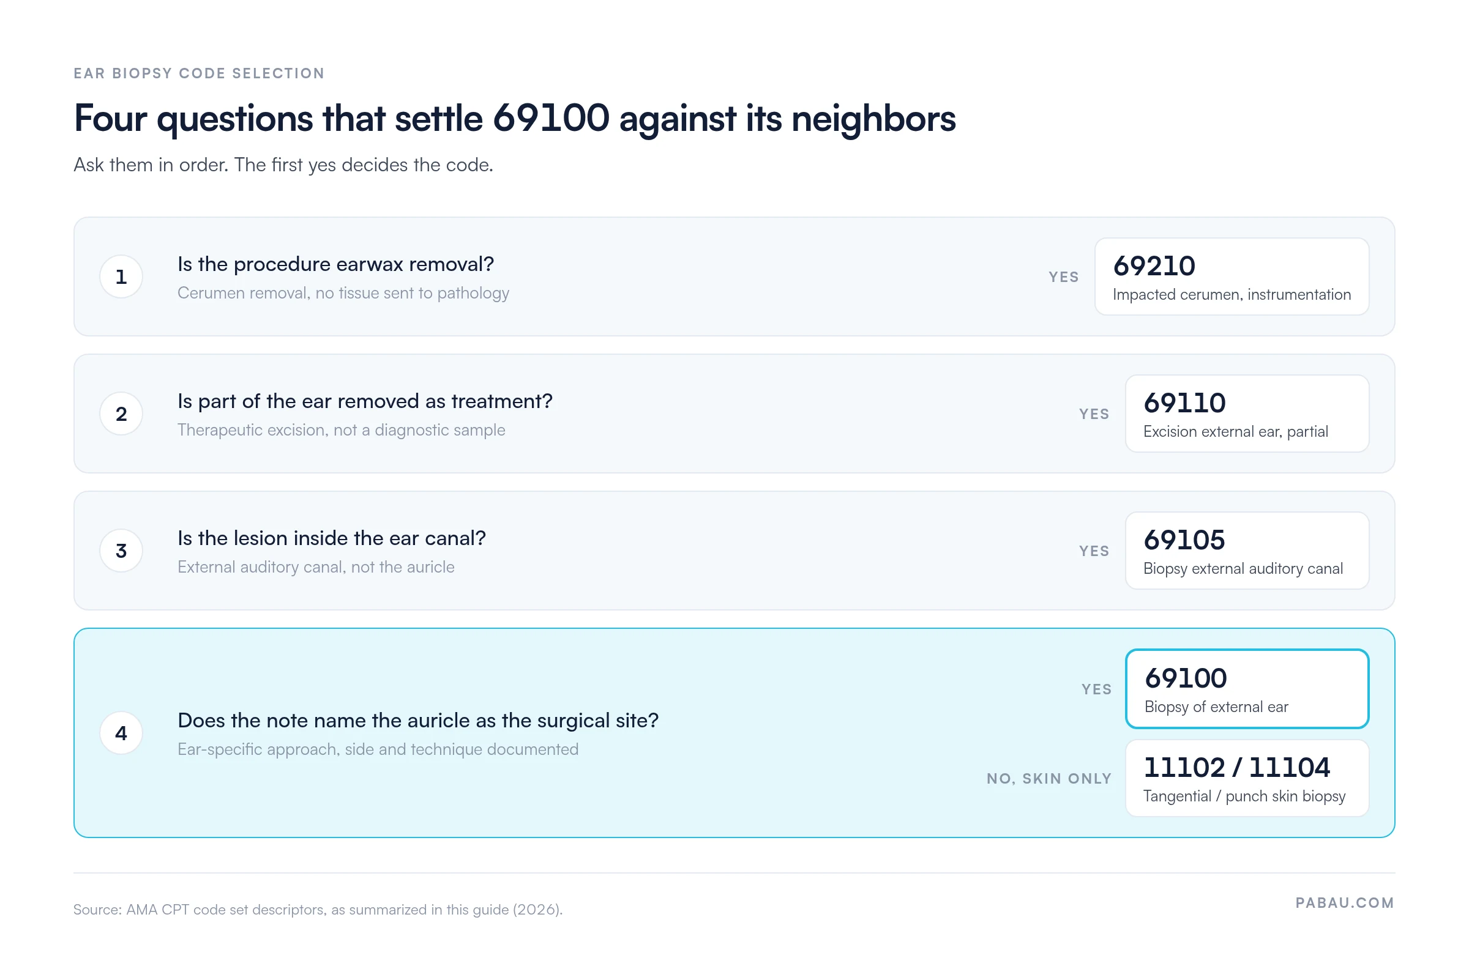Click the step 3 number circle

[x=121, y=550]
